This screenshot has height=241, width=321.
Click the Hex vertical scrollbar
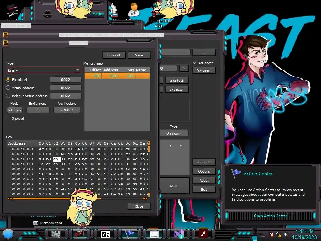[149, 169]
